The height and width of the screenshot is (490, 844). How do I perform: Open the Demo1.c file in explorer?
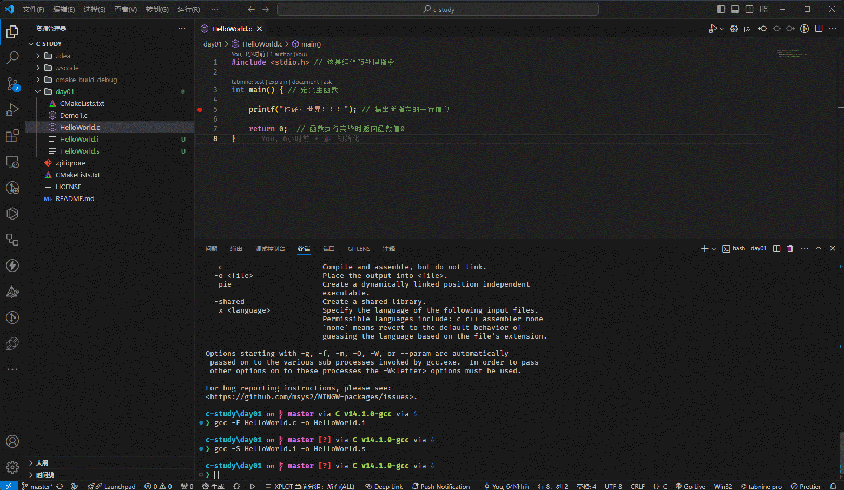(x=74, y=115)
